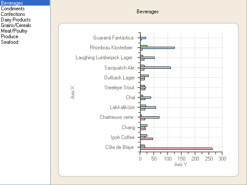Click the blue Laughing Lumberjack Lager bar

(x=147, y=58)
